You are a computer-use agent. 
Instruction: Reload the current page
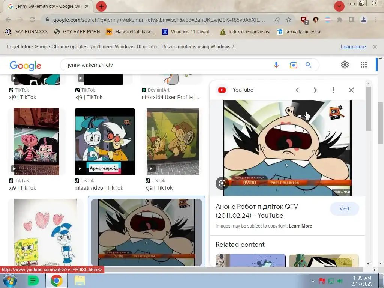point(32,19)
